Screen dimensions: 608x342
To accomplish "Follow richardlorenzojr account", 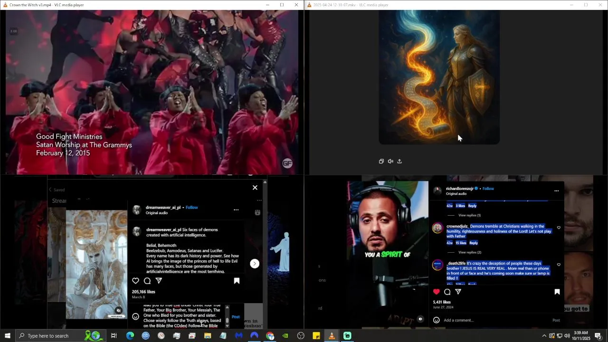I will (x=488, y=189).
